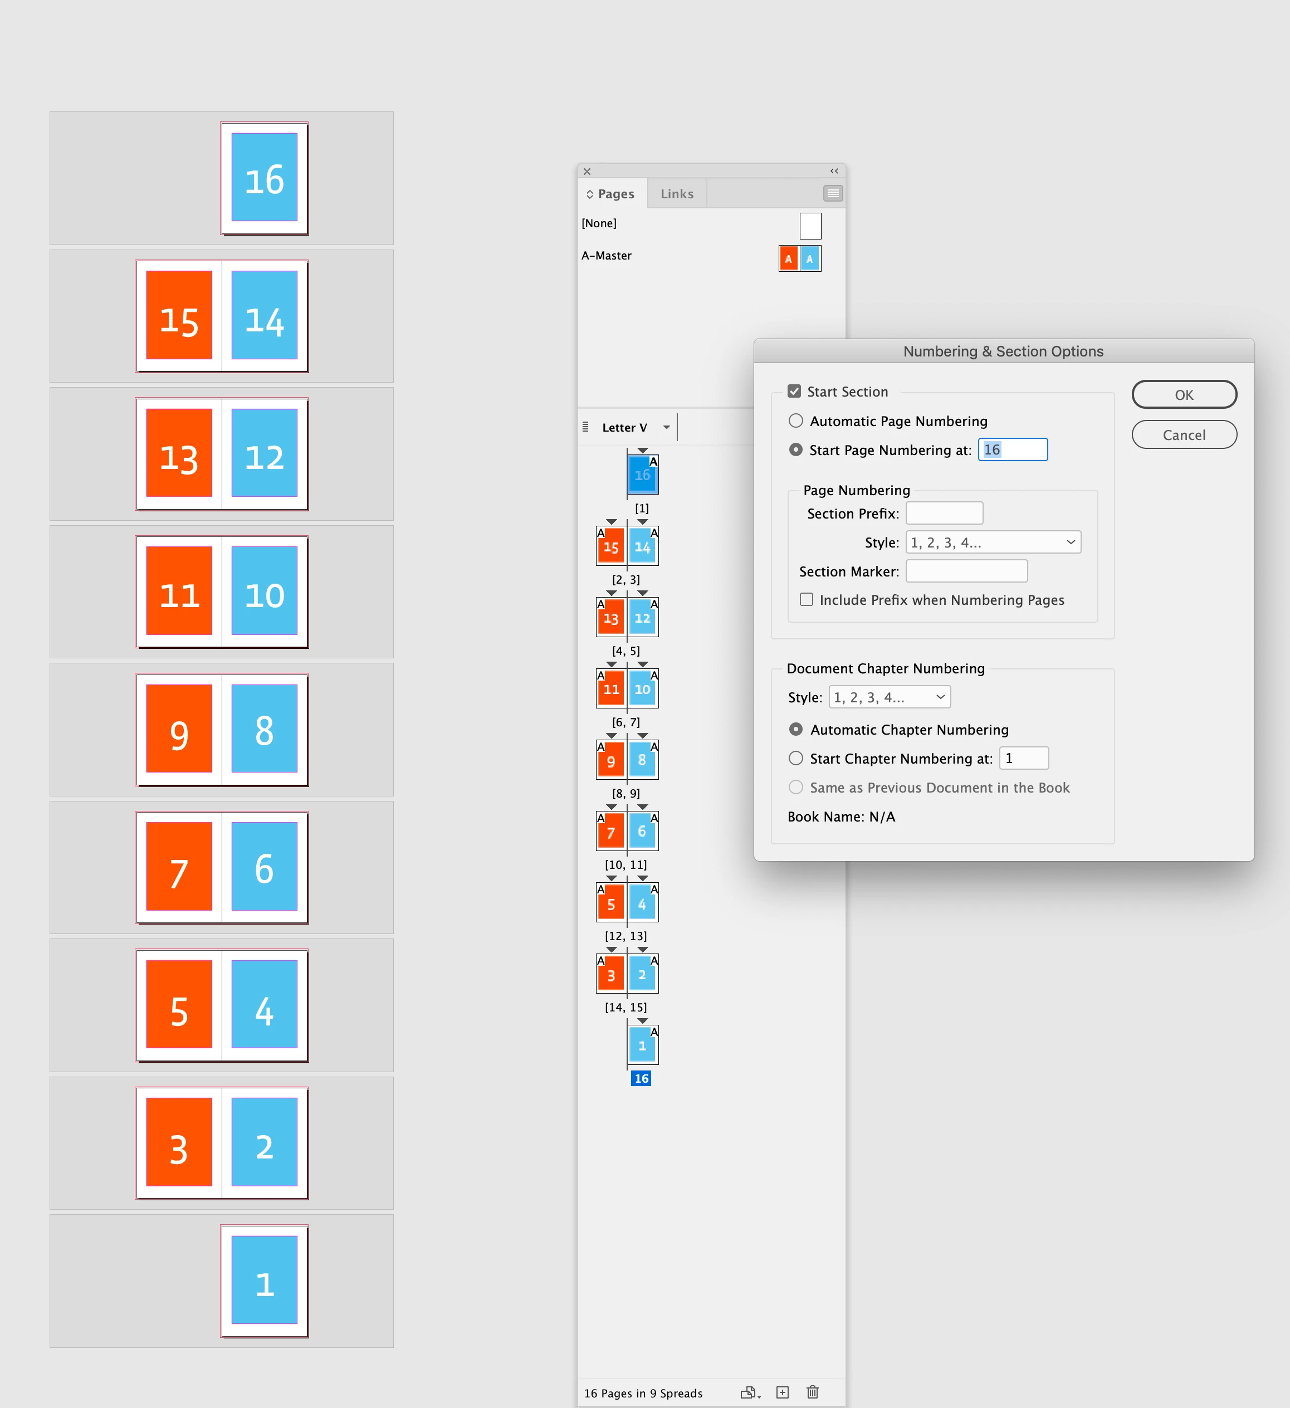Select Automatic Page Numbering radio button

[795, 421]
